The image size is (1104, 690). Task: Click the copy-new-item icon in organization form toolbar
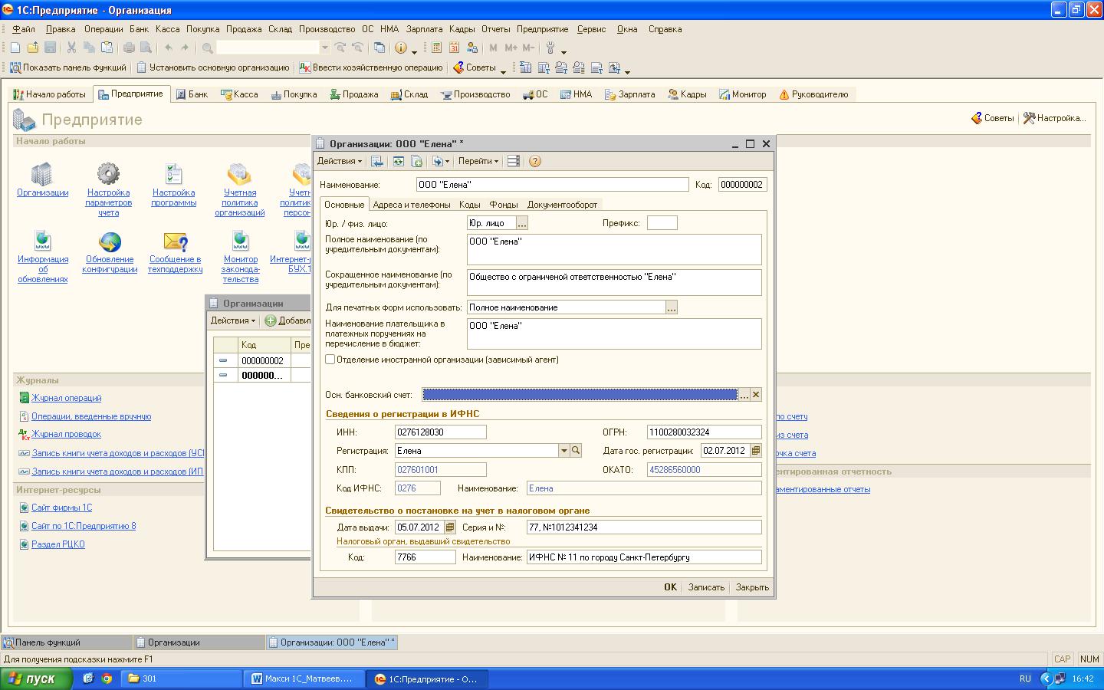pos(416,161)
